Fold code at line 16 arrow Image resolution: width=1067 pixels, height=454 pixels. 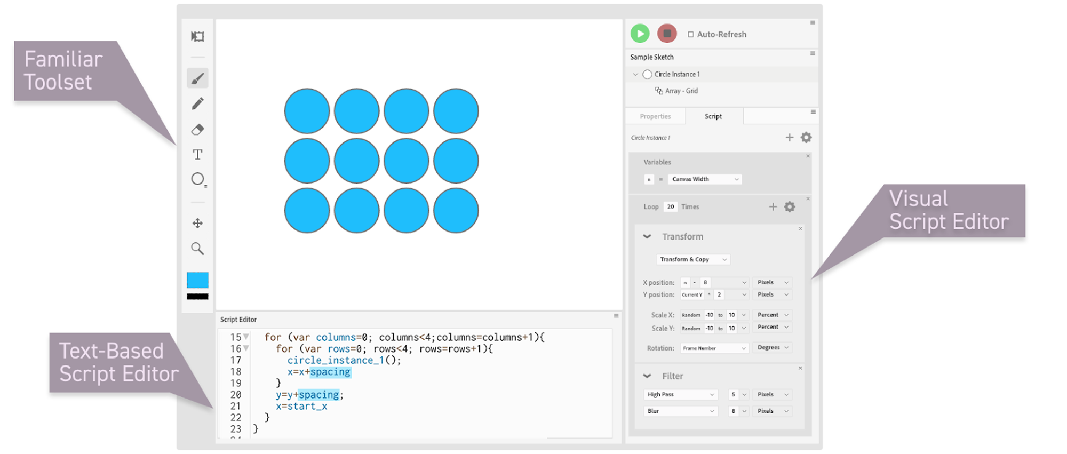[246, 349]
